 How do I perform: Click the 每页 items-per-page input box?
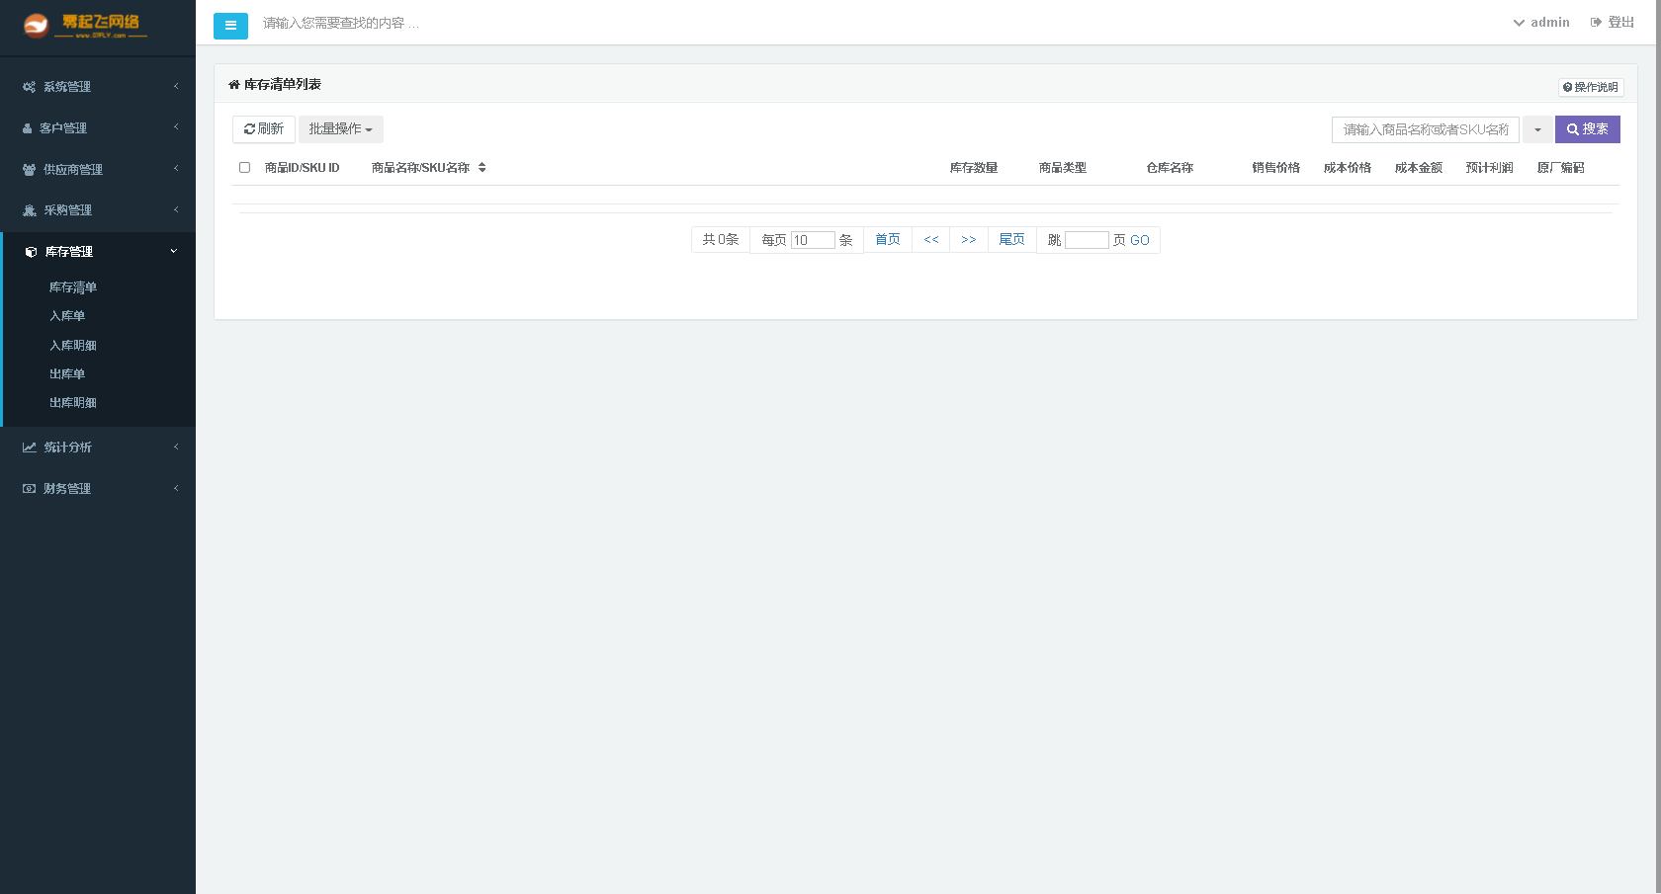(812, 240)
